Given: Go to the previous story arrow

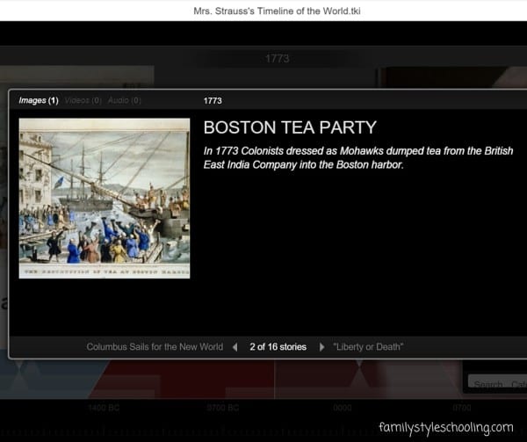Looking at the screenshot, I should 235,347.
